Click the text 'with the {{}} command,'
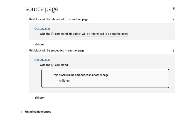192x122 pixels. [x=54, y=65]
